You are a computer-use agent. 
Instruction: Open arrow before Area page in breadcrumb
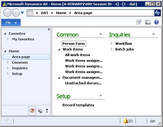(70, 13)
